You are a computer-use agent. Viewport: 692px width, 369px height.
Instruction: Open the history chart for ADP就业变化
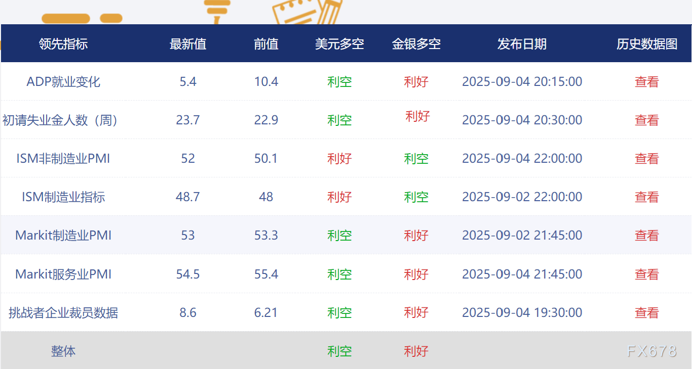point(647,81)
